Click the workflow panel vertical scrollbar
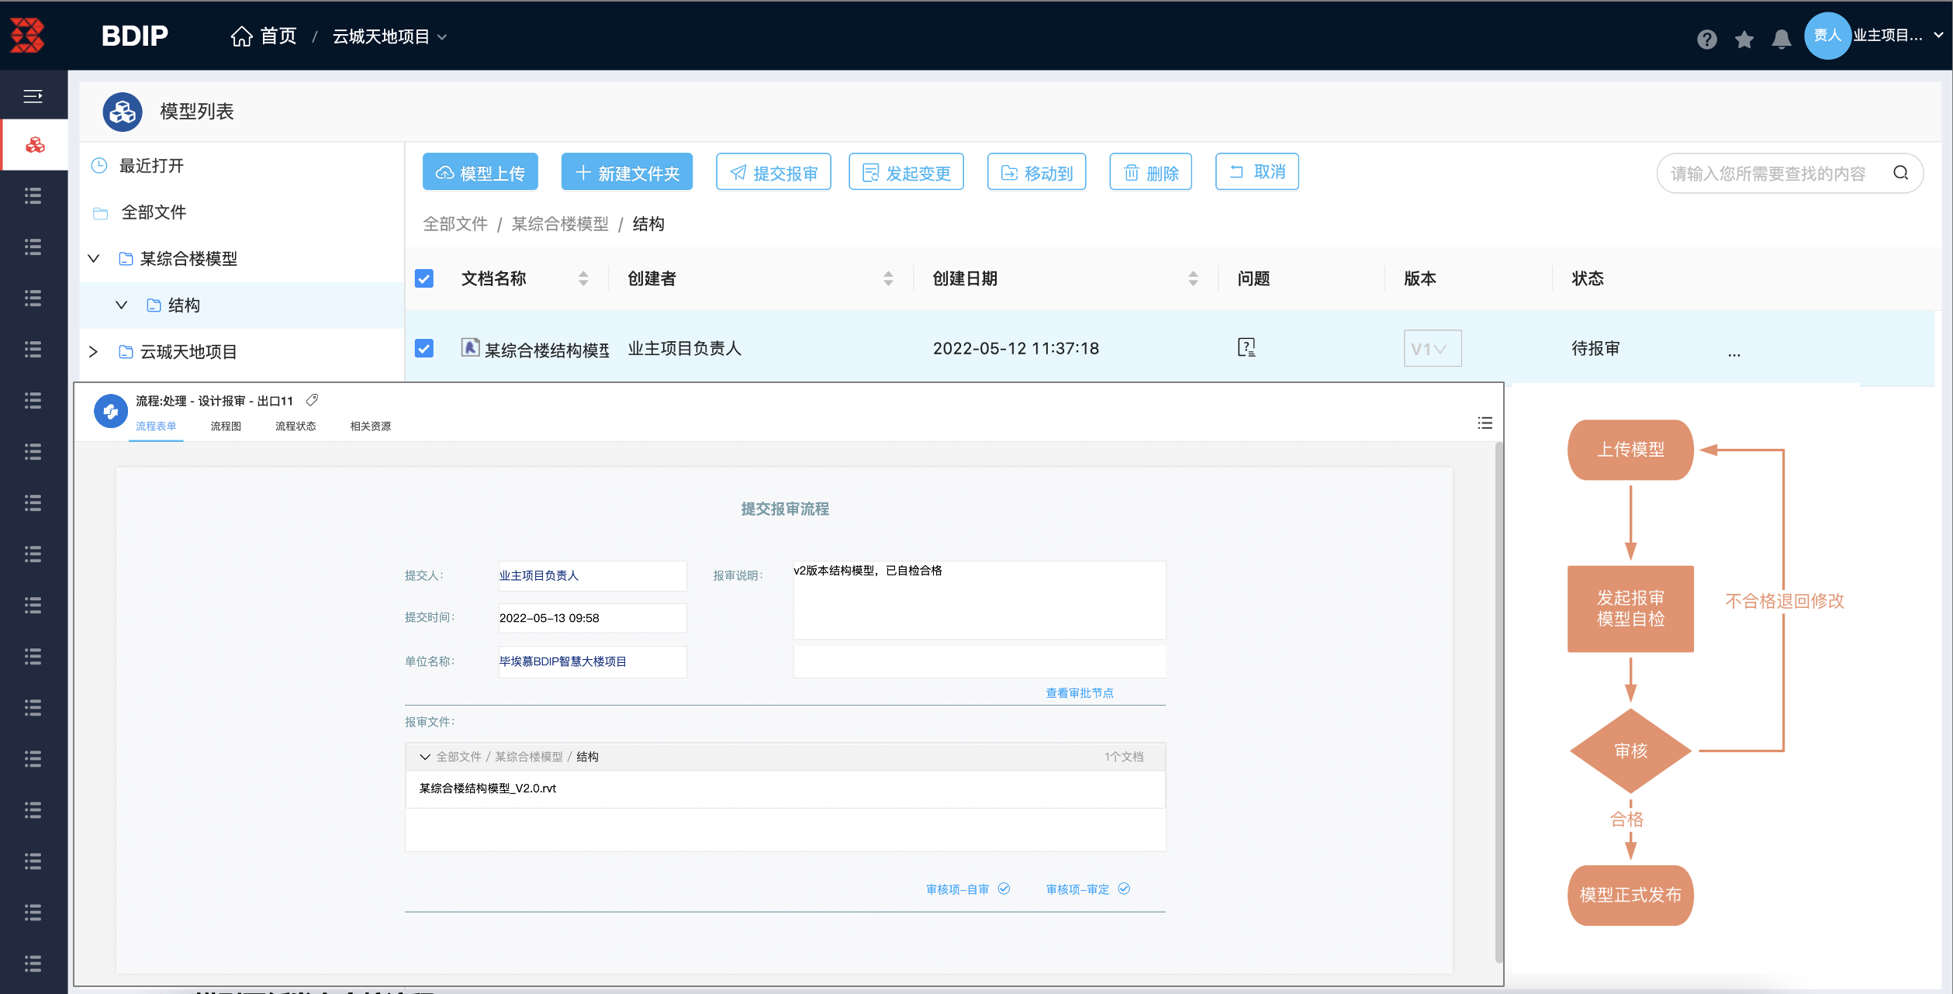This screenshot has width=1953, height=994. click(x=1498, y=702)
